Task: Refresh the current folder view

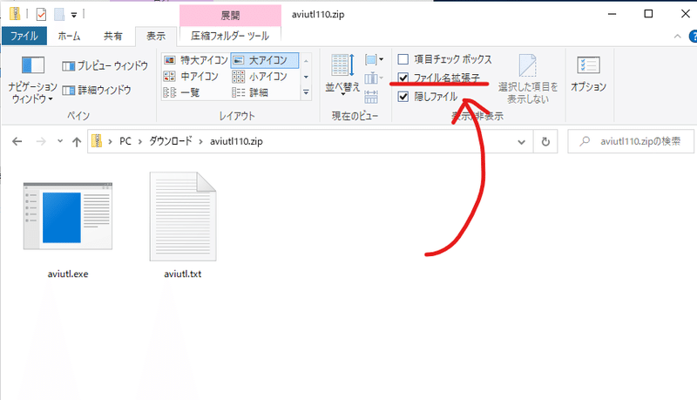Action: click(x=545, y=142)
